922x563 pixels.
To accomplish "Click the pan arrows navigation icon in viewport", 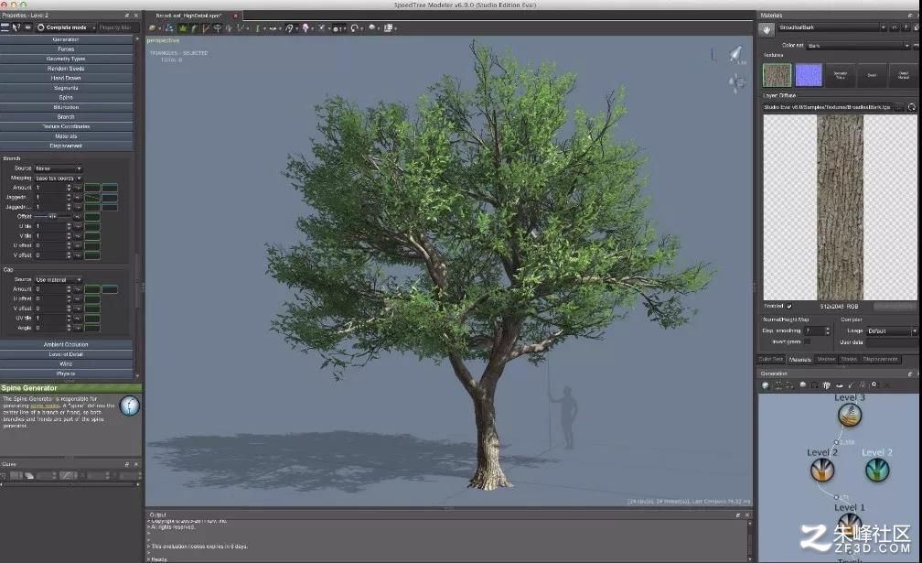I will [x=736, y=82].
